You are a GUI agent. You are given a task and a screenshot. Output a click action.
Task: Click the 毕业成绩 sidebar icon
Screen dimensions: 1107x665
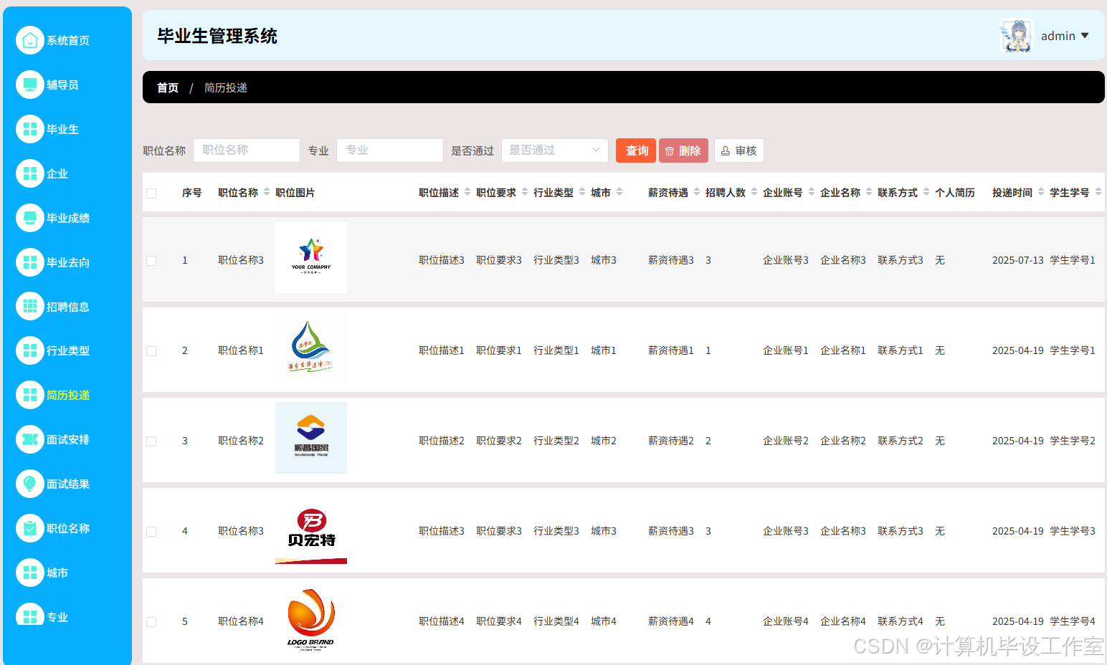[x=30, y=218]
